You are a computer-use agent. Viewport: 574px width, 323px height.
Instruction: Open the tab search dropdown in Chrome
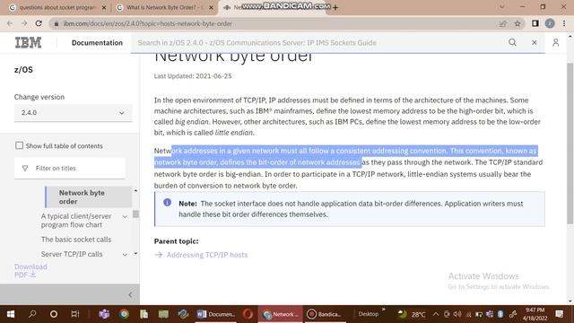(502, 7)
